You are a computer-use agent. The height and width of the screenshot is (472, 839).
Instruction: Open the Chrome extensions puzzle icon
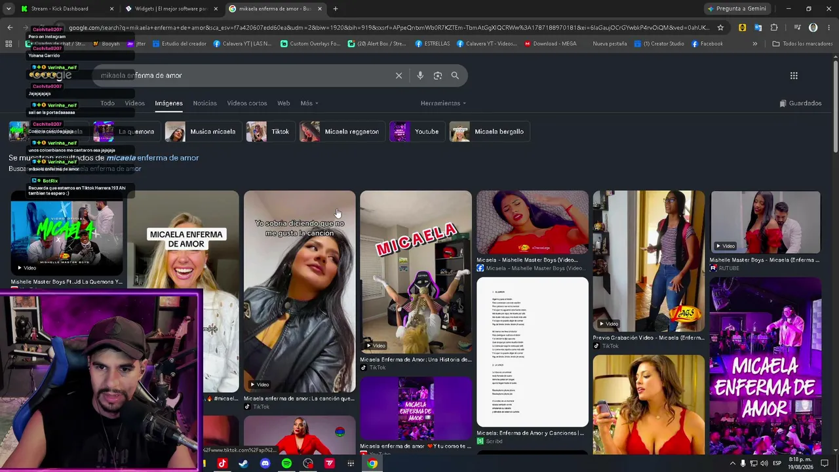pyautogui.click(x=774, y=28)
